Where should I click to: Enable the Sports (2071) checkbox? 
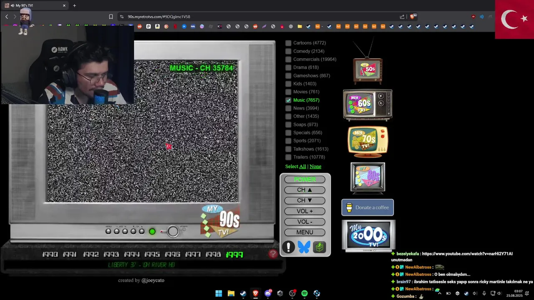point(288,141)
